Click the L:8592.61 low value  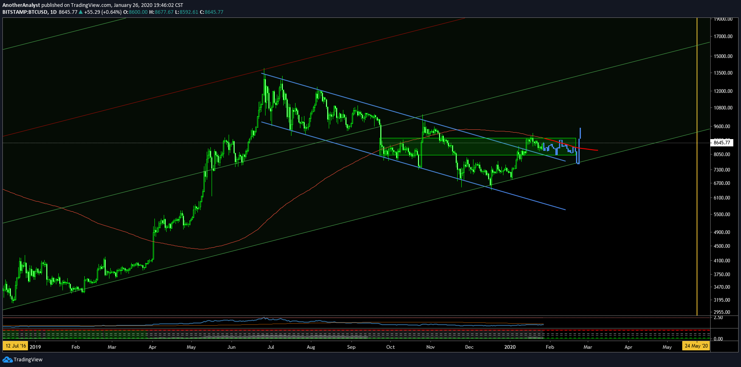(187, 12)
